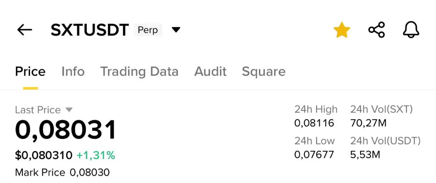This screenshot has width=436, height=183.
Task: Switch to the Audit tab
Action: [x=210, y=71]
